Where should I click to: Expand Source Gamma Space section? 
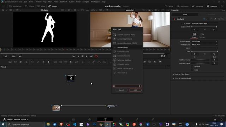pos(182,78)
